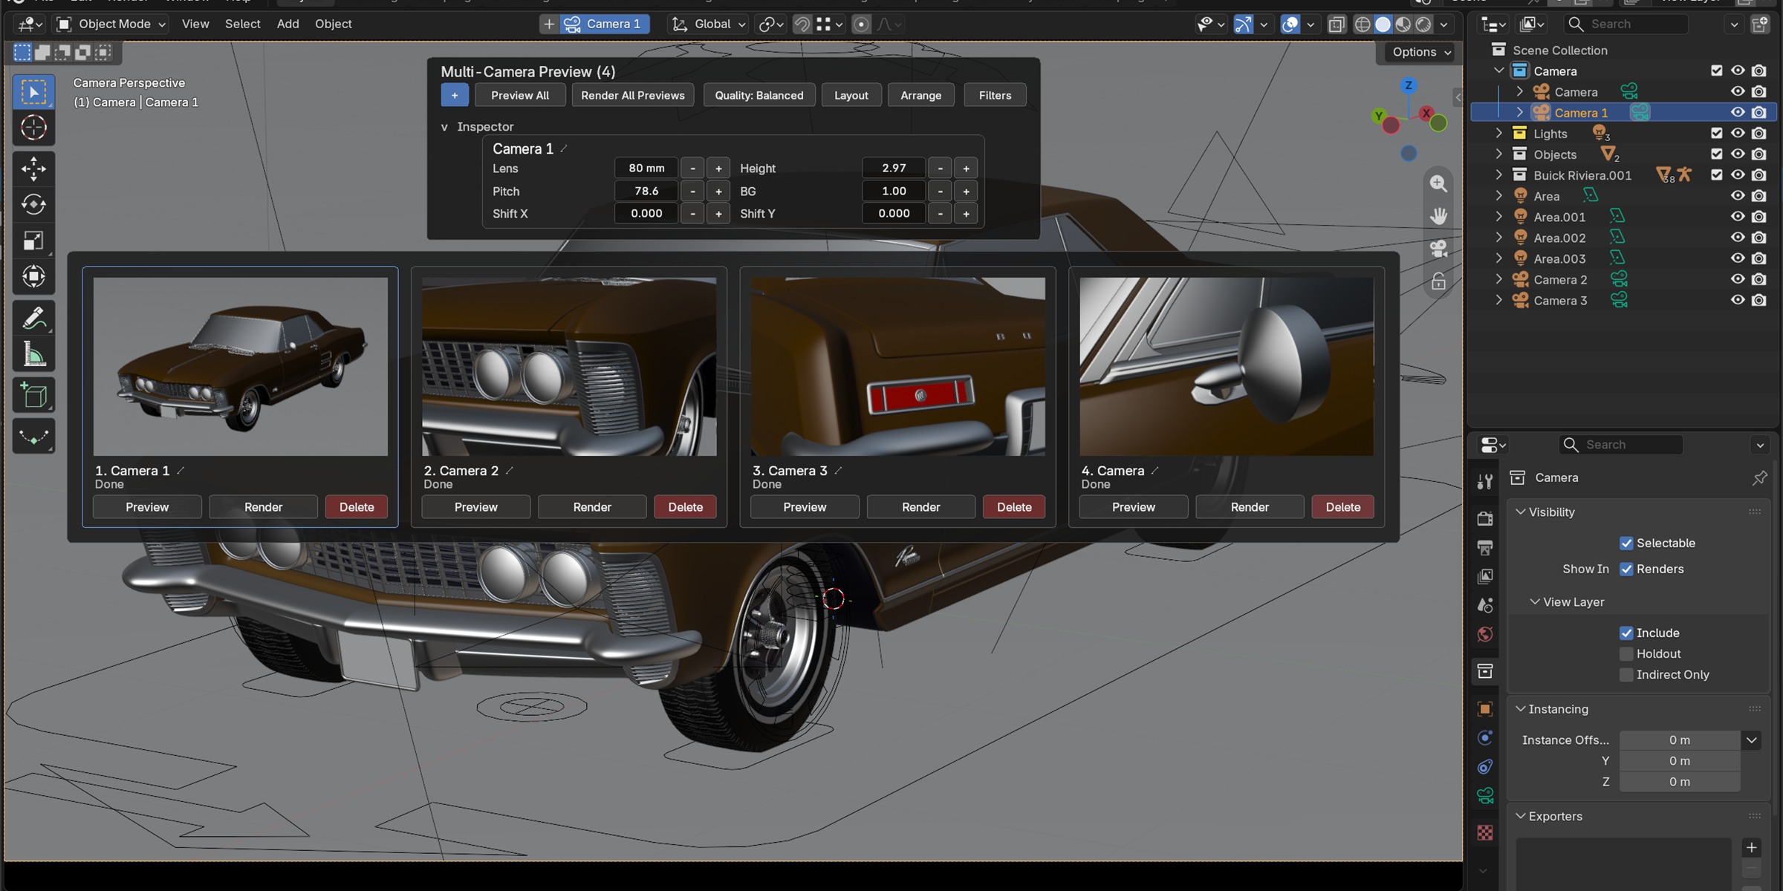
Task: Click the pan hand icon in viewport
Action: pyautogui.click(x=1438, y=216)
